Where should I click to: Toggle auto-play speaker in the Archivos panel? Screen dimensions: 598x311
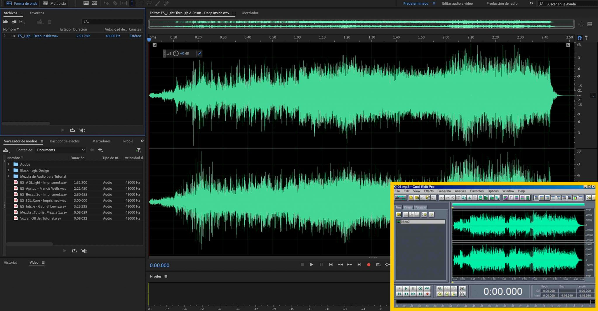pyautogui.click(x=82, y=130)
